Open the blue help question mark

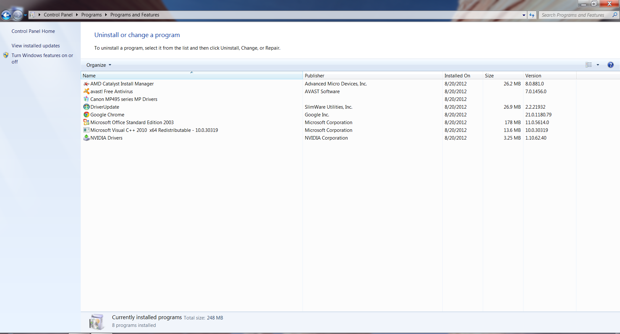(x=610, y=65)
